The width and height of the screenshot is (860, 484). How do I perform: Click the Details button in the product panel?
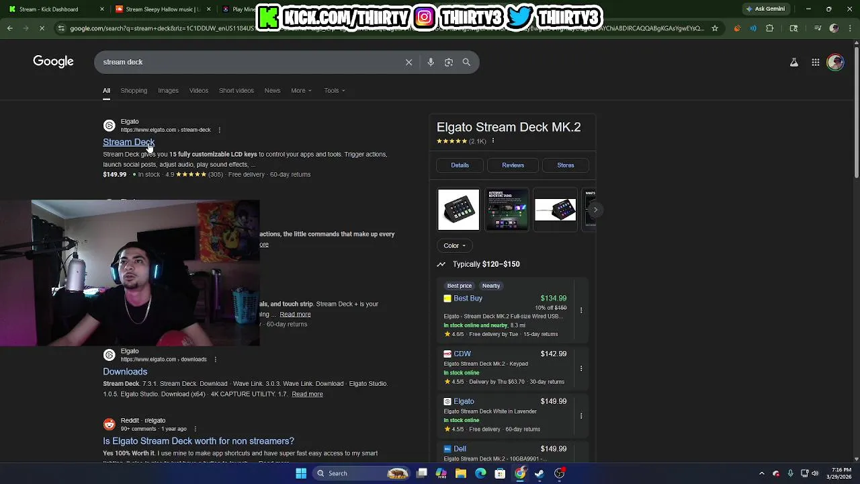click(460, 165)
